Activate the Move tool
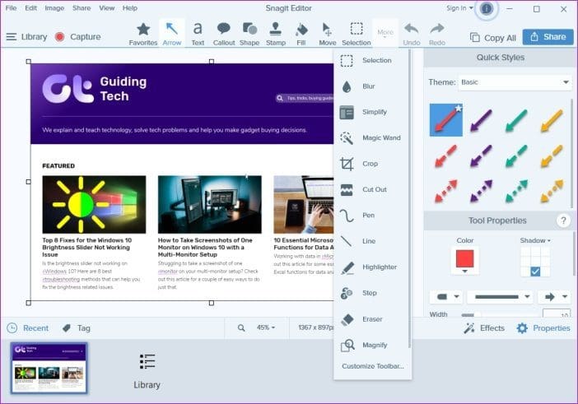The width and height of the screenshot is (578, 404). [328, 34]
